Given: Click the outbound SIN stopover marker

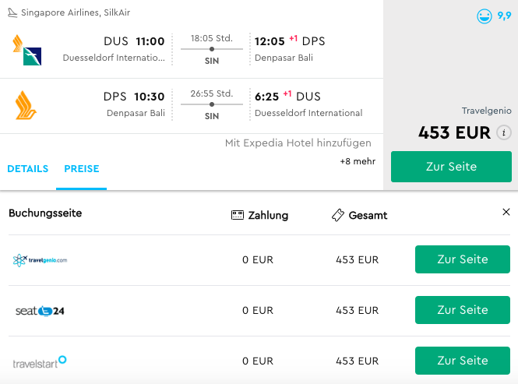Looking at the screenshot, I should (x=212, y=49).
